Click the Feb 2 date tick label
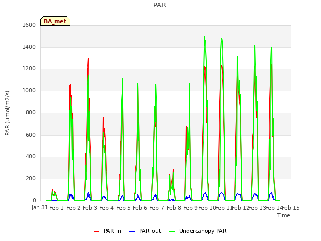 pos(73,208)
